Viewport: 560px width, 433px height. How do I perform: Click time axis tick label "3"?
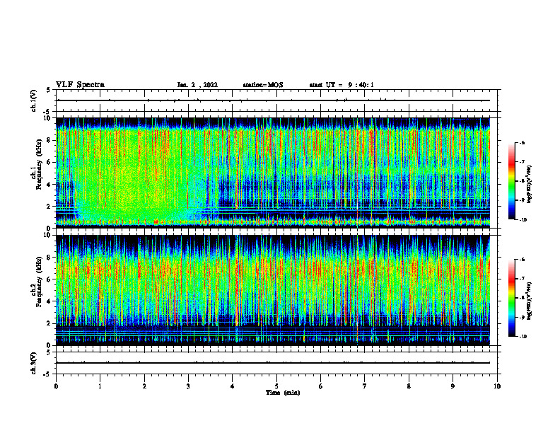click(188, 386)
